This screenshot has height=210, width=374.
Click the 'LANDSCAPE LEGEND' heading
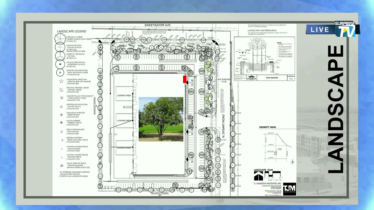[x=72, y=31]
